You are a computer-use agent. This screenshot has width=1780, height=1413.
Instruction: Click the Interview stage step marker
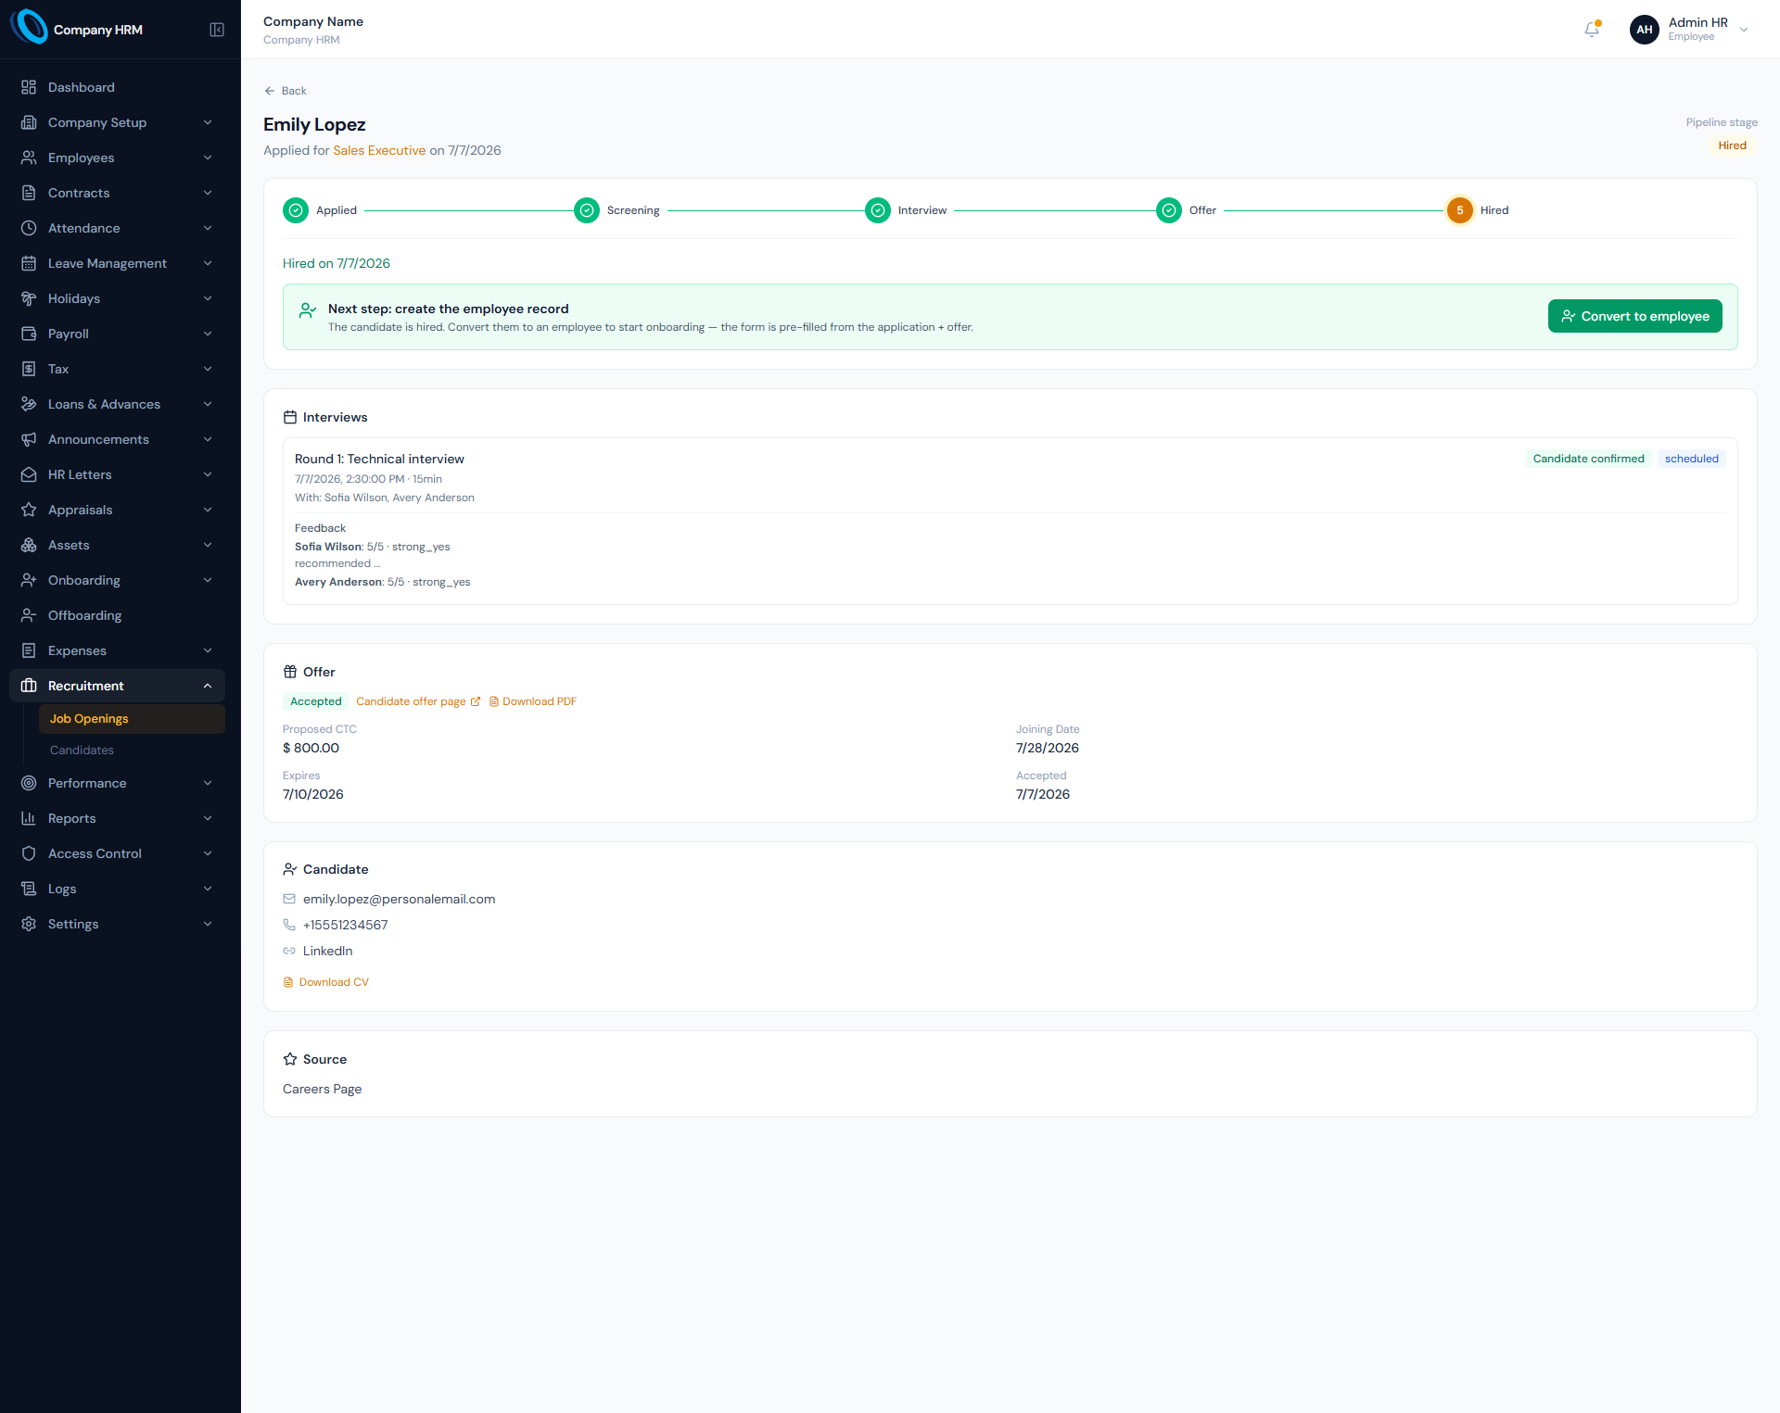pyautogui.click(x=878, y=210)
